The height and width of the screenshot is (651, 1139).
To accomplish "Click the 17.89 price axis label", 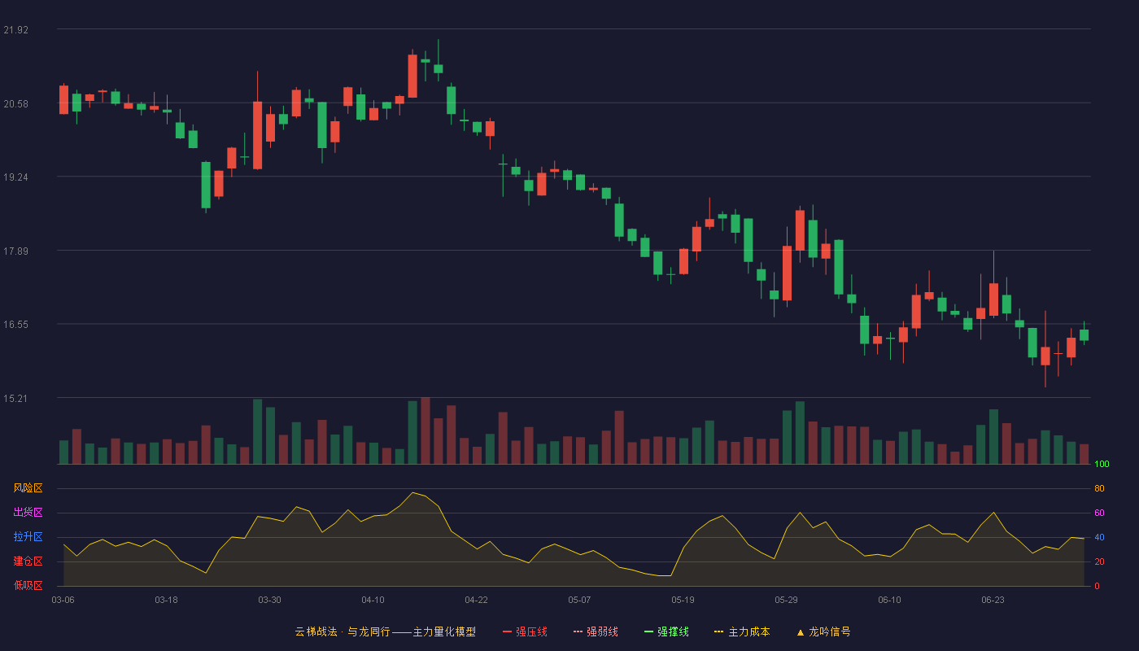I will (x=16, y=251).
